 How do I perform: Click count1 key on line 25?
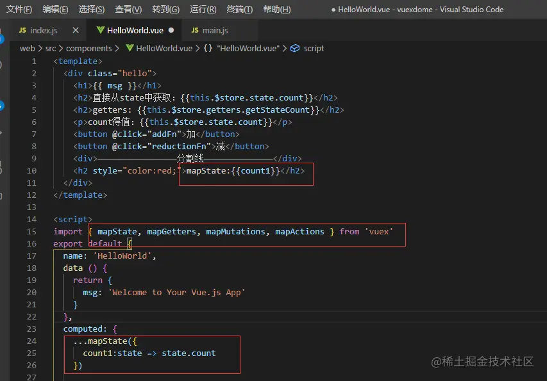(x=97, y=353)
